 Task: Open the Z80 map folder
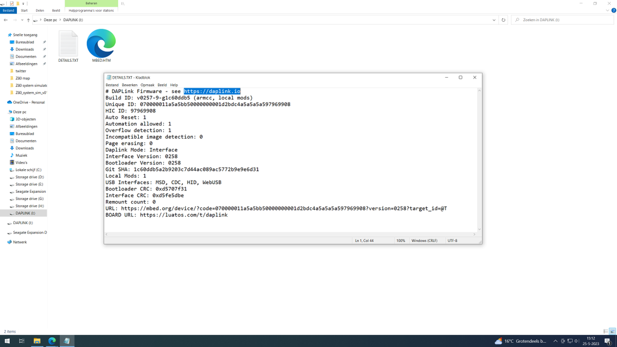click(x=23, y=78)
